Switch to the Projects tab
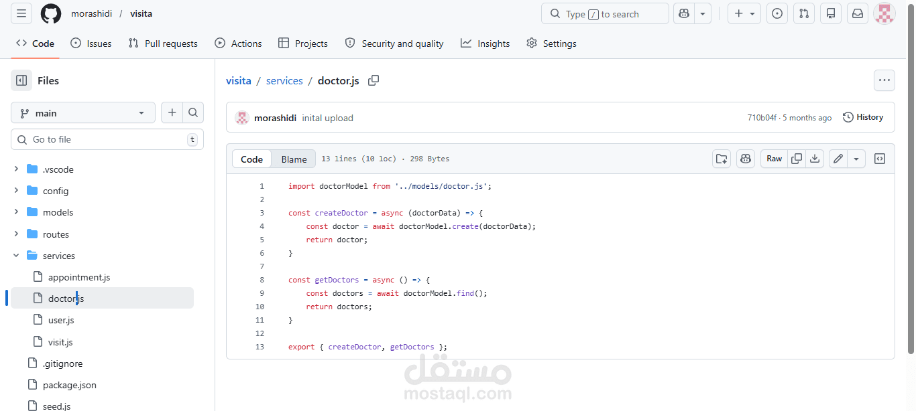 point(303,44)
